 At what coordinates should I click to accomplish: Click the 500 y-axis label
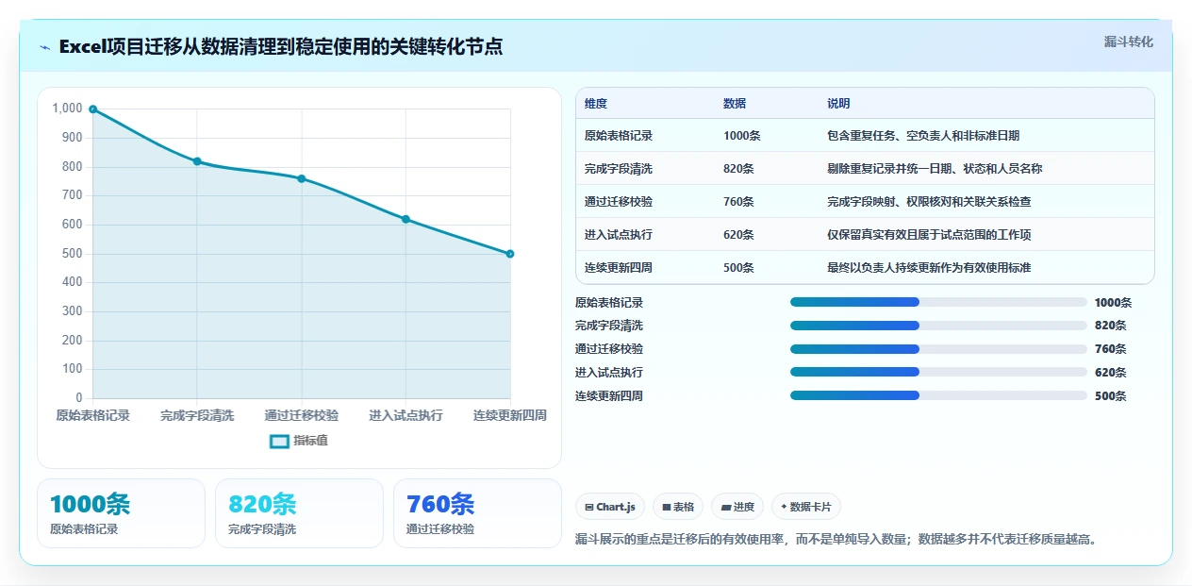coord(73,253)
